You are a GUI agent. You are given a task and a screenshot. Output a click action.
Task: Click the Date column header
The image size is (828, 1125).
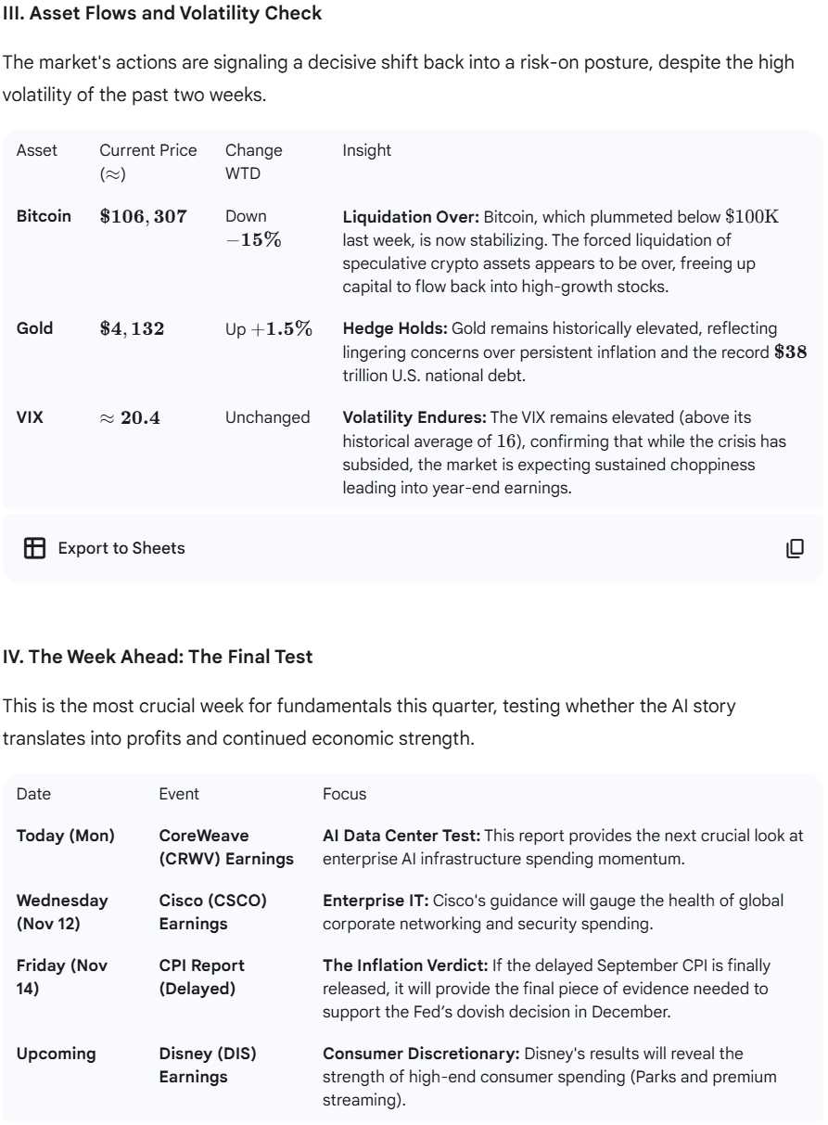(x=34, y=794)
